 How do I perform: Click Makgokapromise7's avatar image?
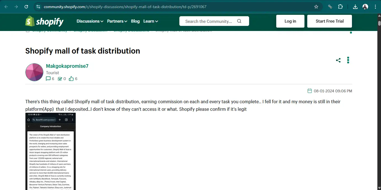coord(34,72)
